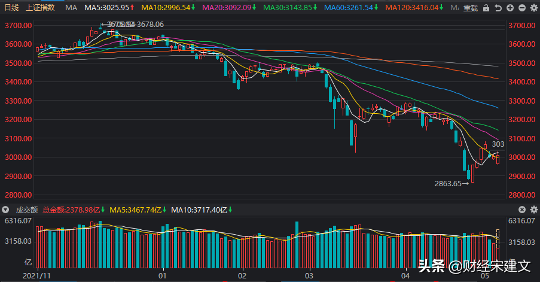The image size is (540, 282).
Task: Click the MA indicator label
Action: coord(71,8)
